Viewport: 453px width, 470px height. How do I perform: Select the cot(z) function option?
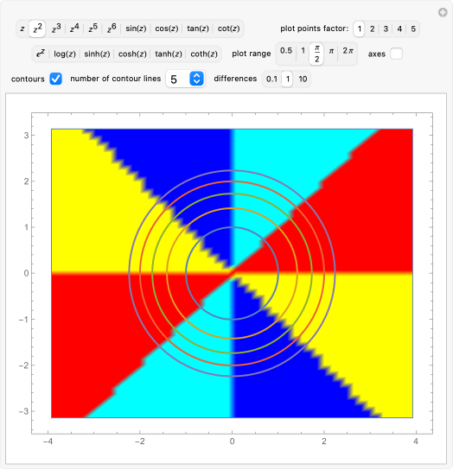[228, 29]
